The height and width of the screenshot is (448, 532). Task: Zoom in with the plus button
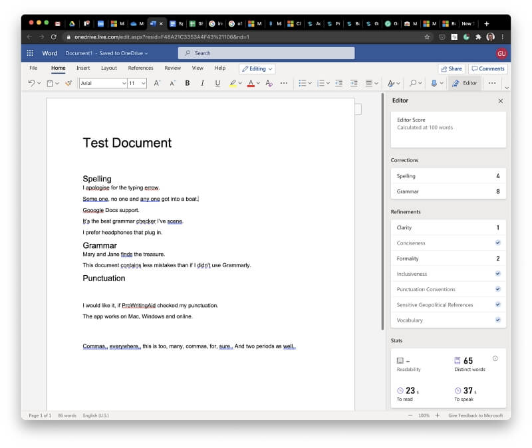click(438, 415)
